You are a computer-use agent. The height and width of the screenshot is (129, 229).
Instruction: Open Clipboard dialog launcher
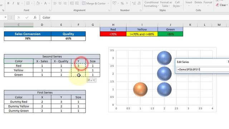pos(3,10)
